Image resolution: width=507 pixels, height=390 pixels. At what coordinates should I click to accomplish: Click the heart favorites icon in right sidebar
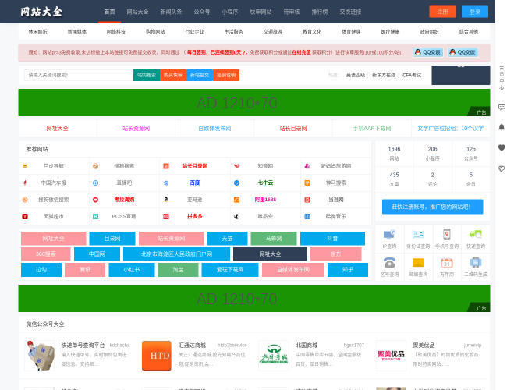point(502,147)
